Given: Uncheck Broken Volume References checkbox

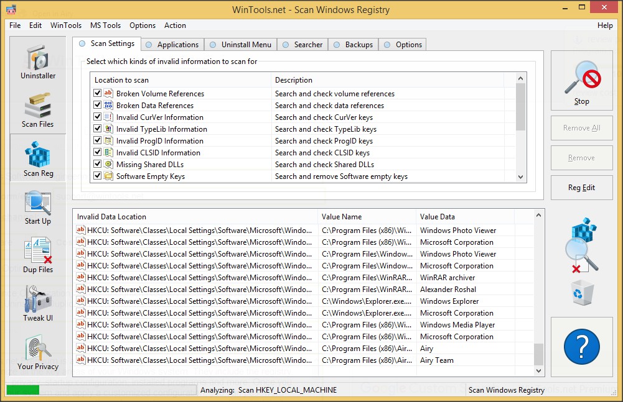Looking at the screenshot, I should pos(97,93).
